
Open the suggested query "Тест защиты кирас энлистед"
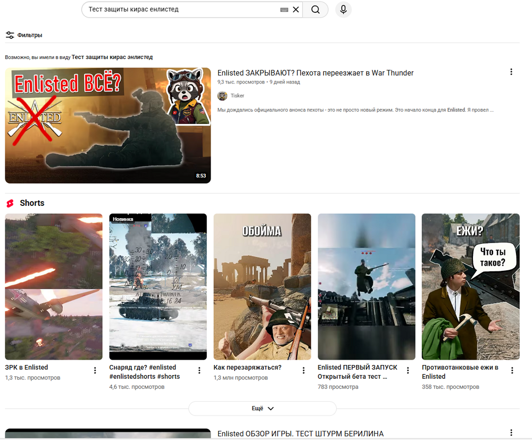[x=112, y=57]
